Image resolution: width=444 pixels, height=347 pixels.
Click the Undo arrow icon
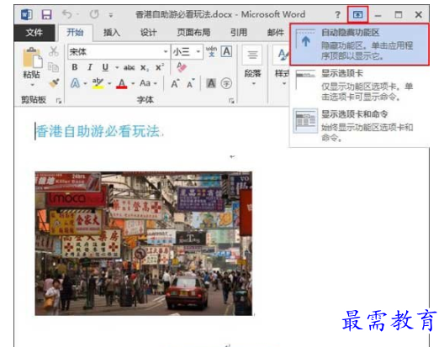point(66,14)
